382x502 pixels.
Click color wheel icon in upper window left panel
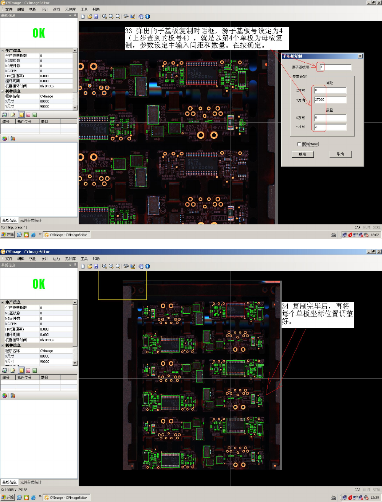click(5, 139)
